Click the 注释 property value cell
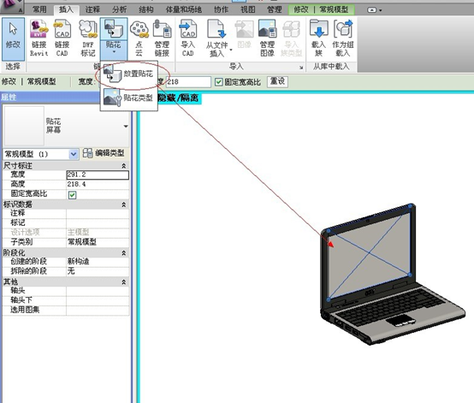Image resolution: width=474 pixels, height=403 pixels. [x=98, y=213]
